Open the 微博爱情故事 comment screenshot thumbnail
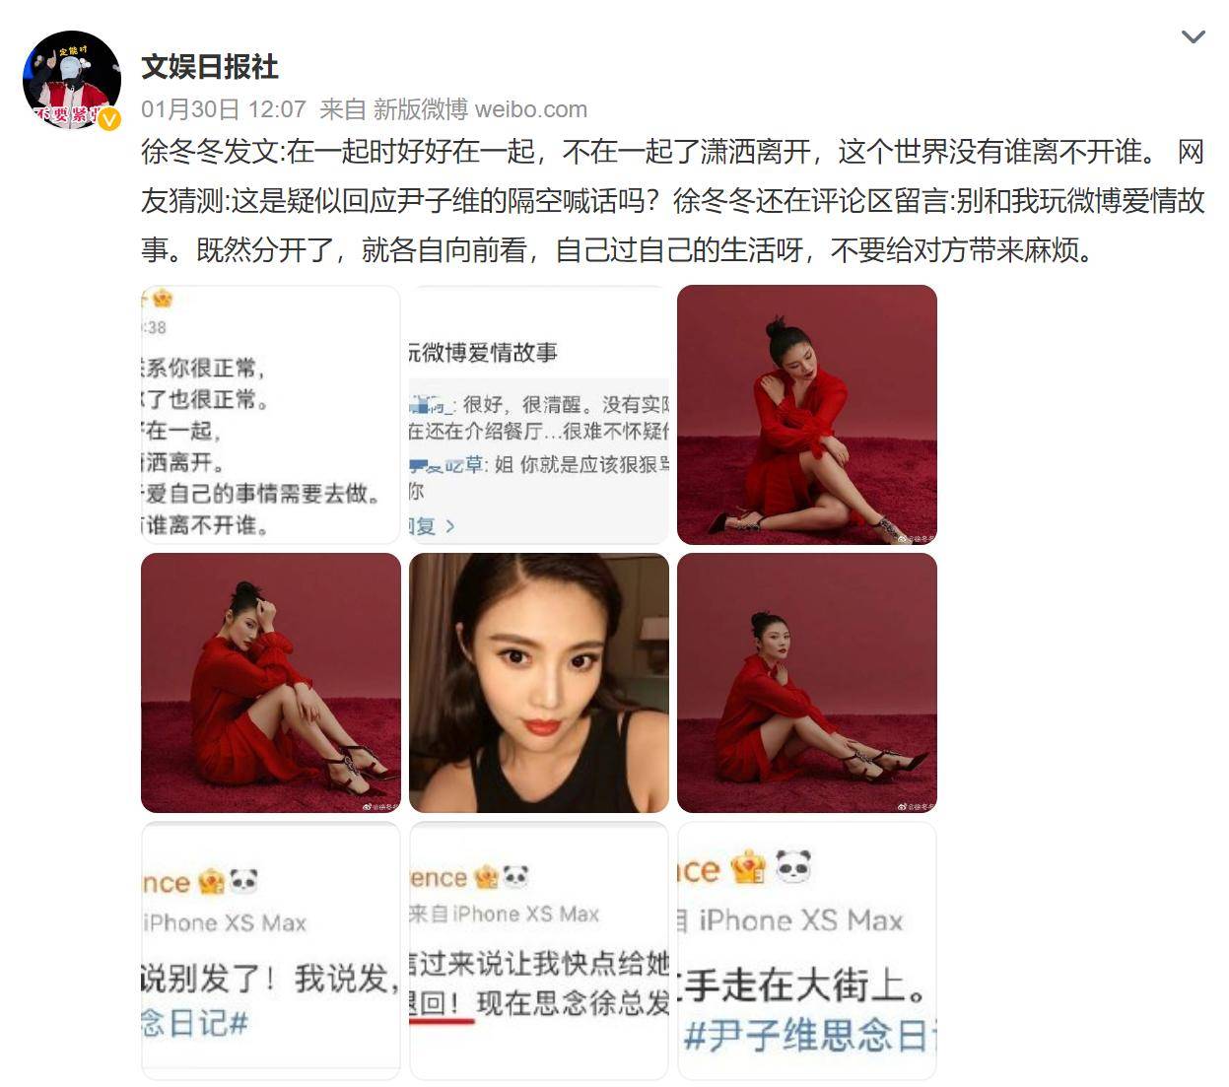1229x1087 pixels. (539, 414)
